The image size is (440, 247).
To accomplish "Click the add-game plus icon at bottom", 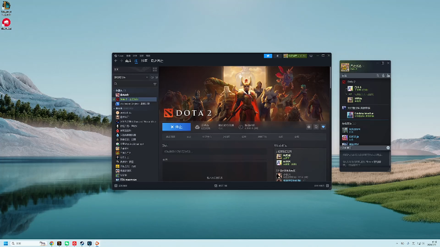I will (x=116, y=186).
